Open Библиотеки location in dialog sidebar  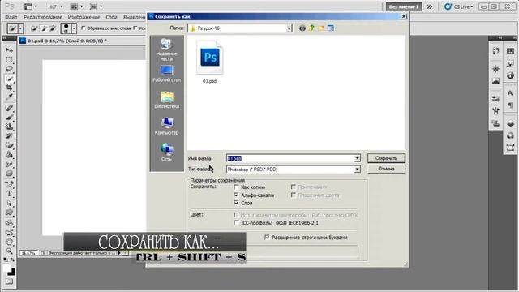click(x=166, y=100)
